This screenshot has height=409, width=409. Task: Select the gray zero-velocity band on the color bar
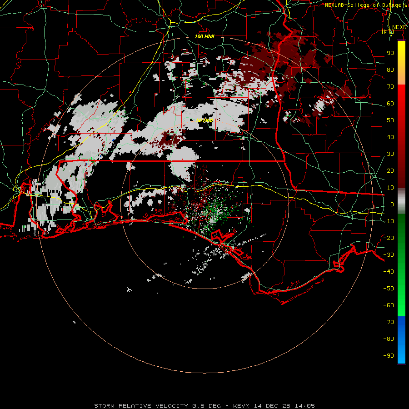(401, 201)
